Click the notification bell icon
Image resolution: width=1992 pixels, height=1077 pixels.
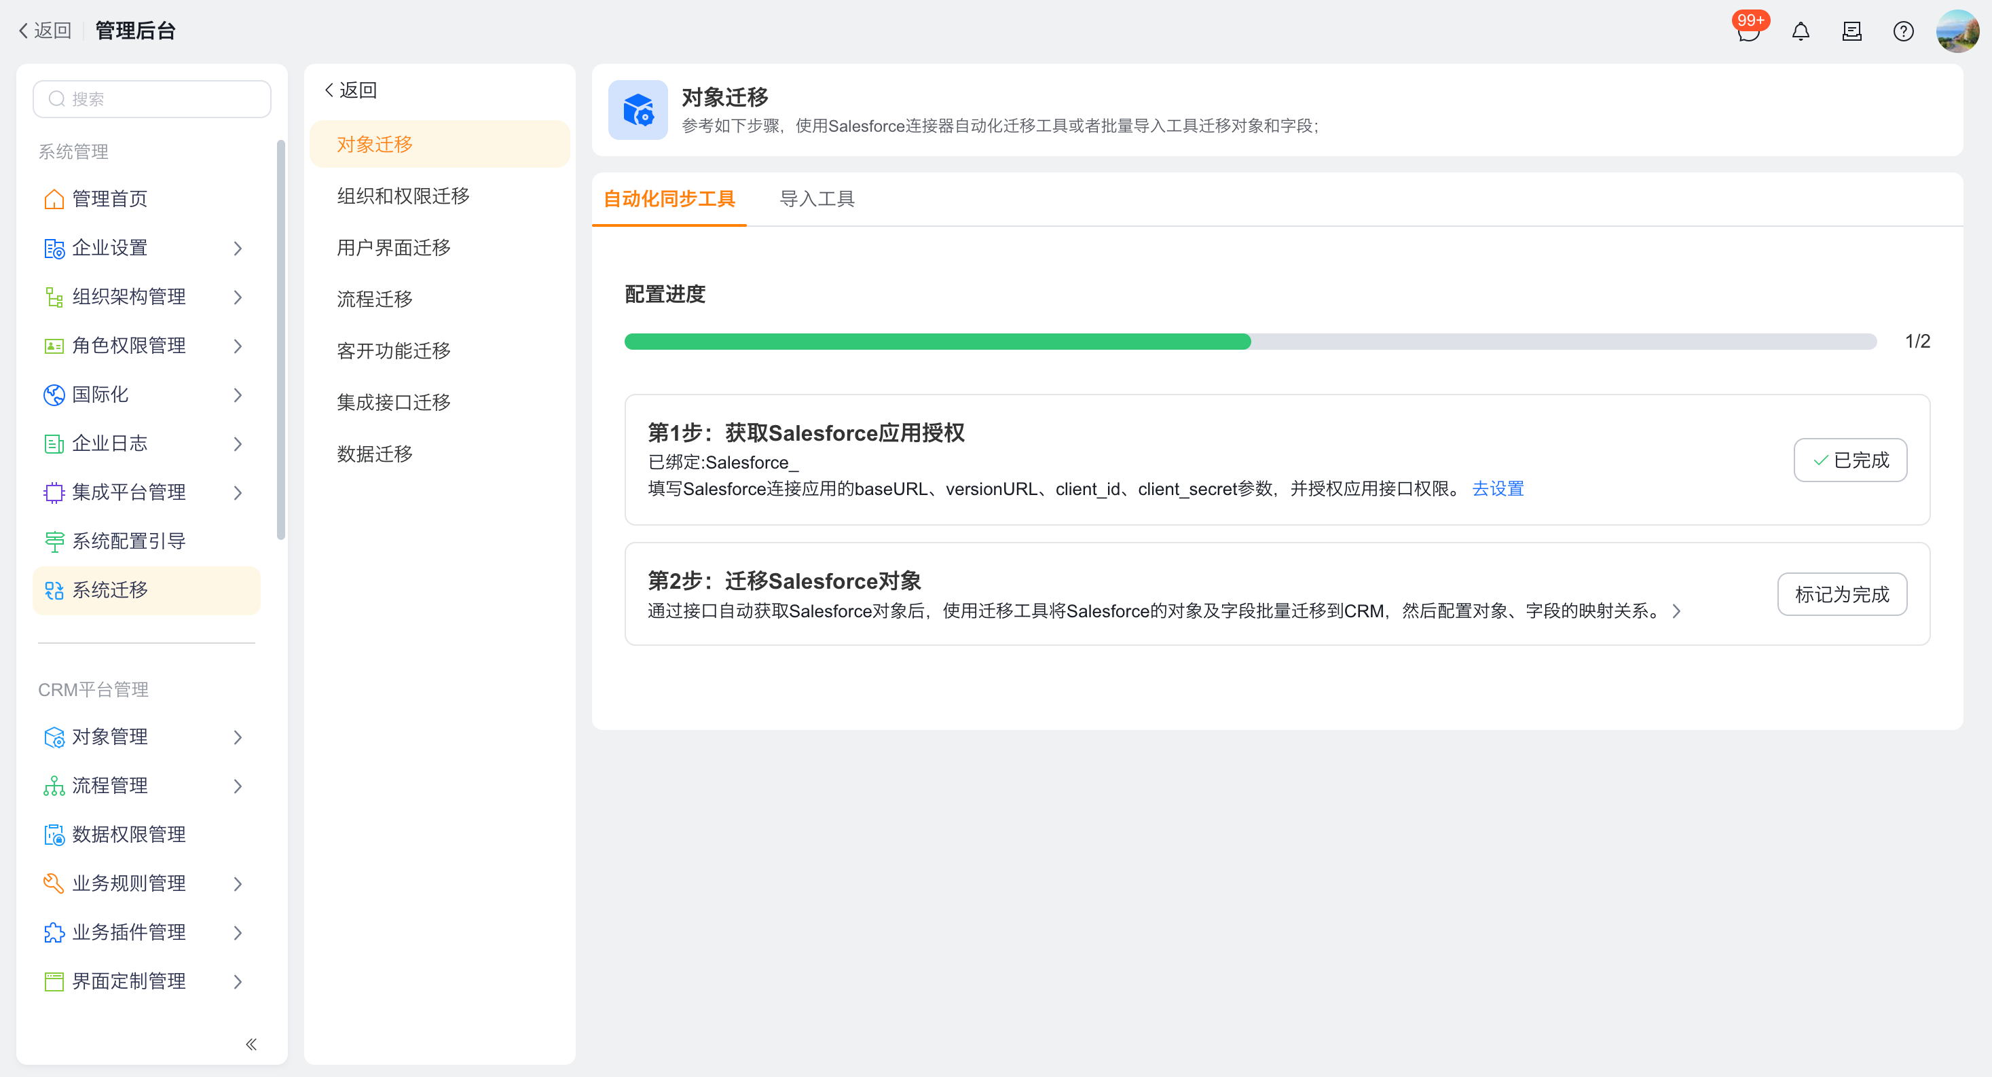coord(1801,32)
